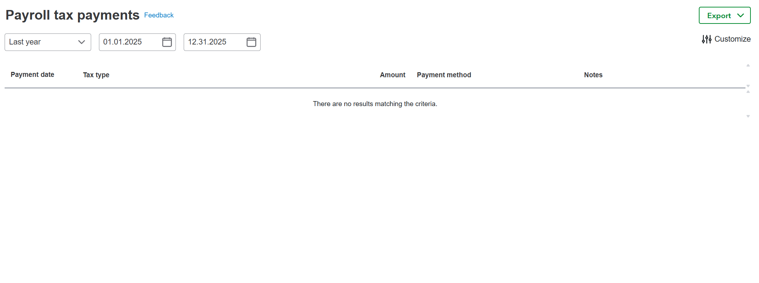Sort by the Notes column header

[593, 75]
